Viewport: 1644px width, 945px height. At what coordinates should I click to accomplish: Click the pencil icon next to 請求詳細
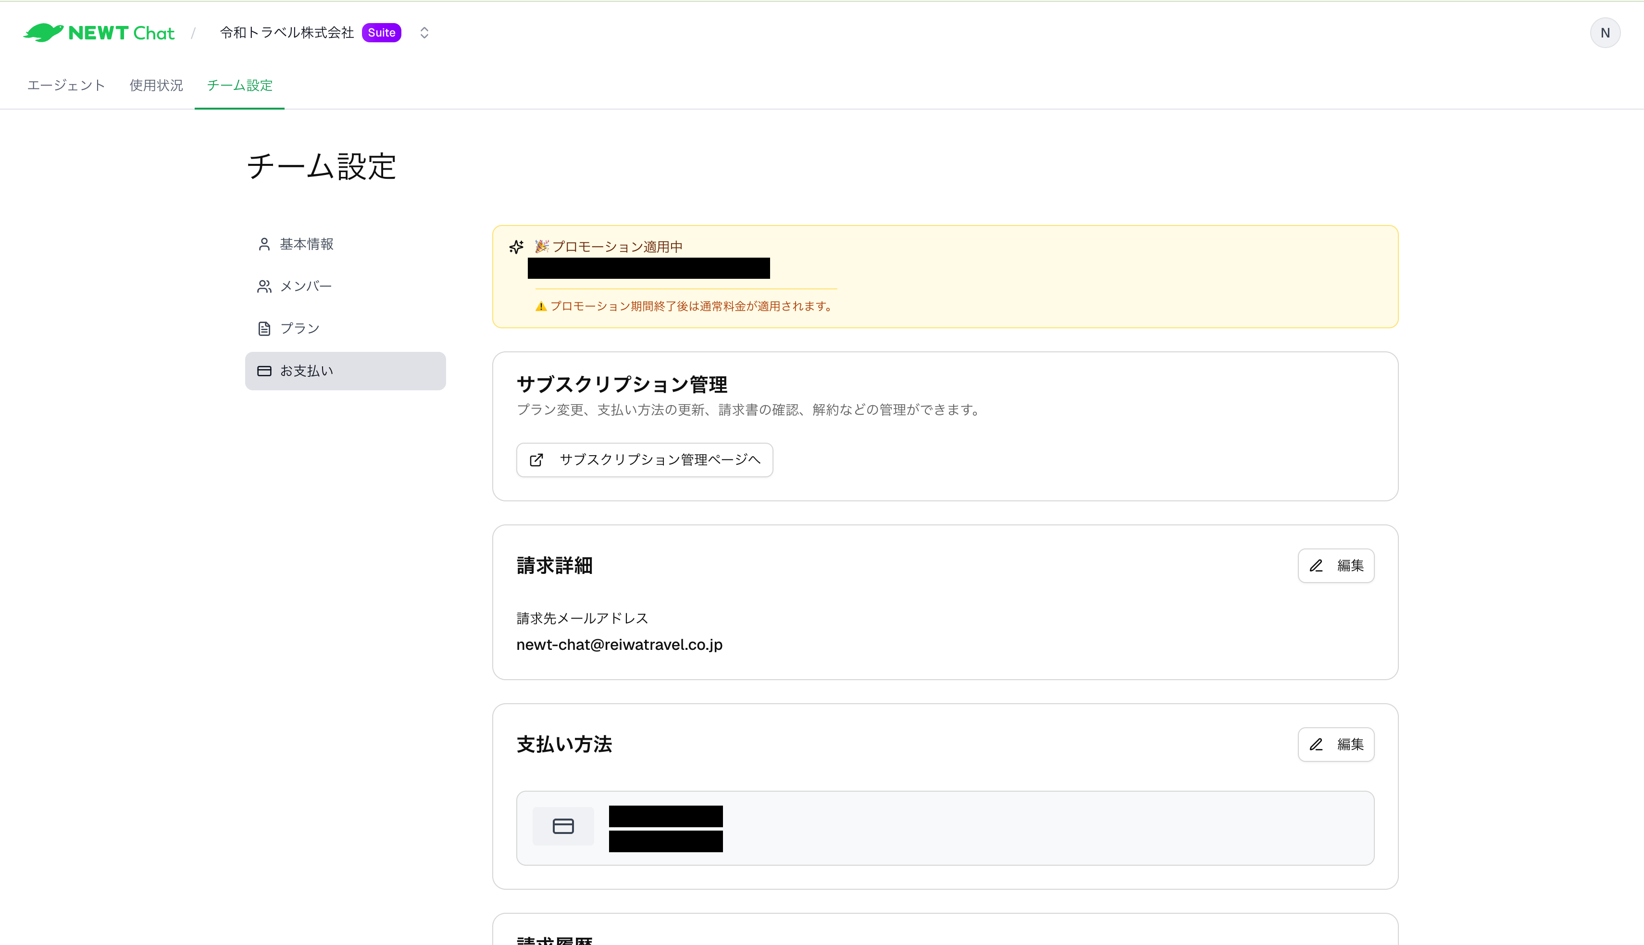(x=1316, y=565)
